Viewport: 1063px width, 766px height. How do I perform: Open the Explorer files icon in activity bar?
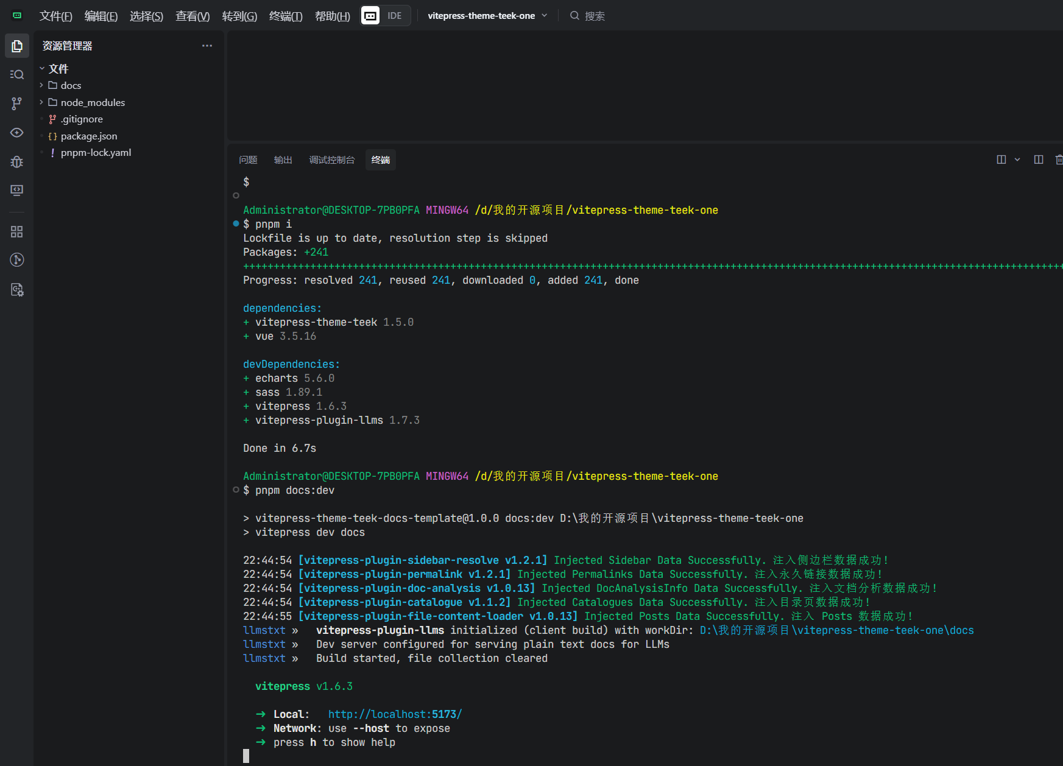(17, 46)
